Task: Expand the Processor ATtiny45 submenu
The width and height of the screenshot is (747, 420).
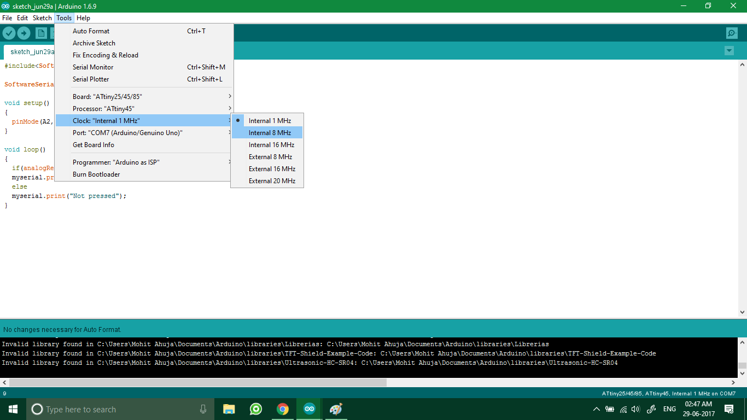Action: [x=144, y=108]
